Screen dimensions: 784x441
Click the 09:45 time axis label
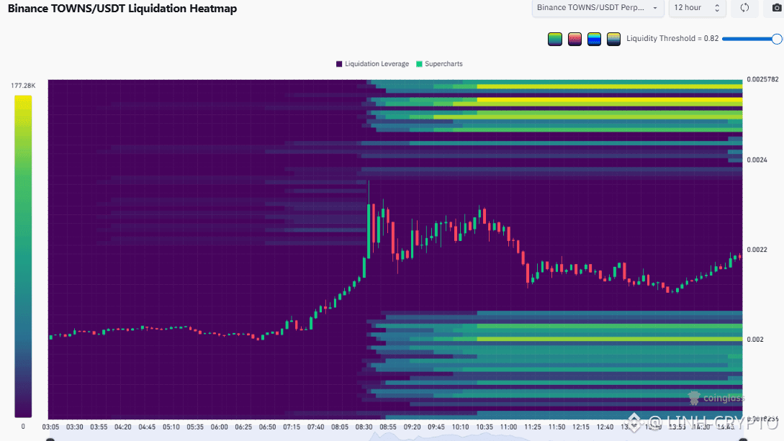point(436,427)
